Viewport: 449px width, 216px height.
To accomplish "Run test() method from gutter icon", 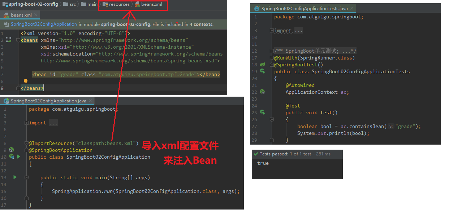I will tap(263, 113).
